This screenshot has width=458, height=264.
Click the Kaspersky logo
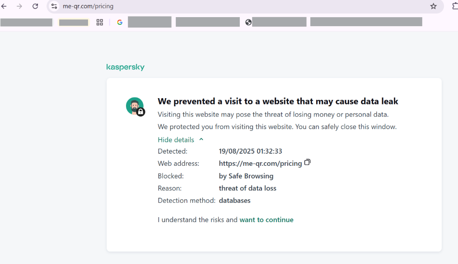pos(125,67)
